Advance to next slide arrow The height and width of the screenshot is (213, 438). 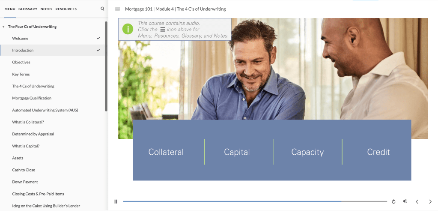coord(430,201)
